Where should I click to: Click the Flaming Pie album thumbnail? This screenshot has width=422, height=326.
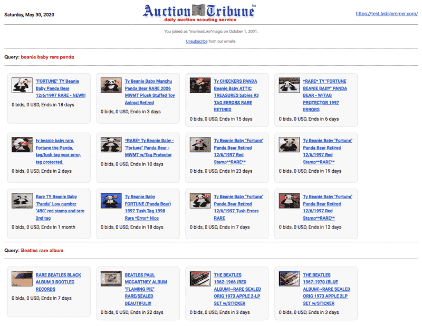click(108, 279)
